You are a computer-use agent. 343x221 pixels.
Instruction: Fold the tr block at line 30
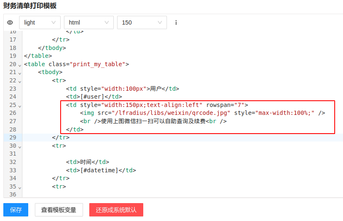20,147
